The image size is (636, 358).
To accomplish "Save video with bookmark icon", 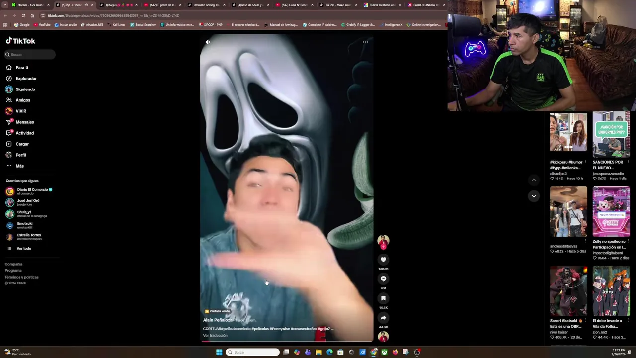I will click(383, 298).
